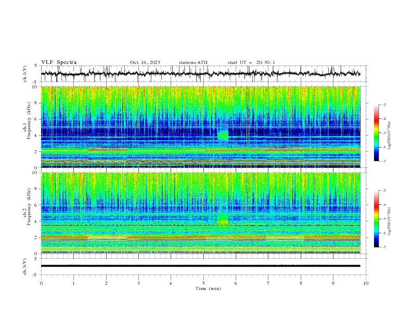Click the "-3" label on ch.1 colorbar
The image size is (412, 318).
(x=383, y=104)
